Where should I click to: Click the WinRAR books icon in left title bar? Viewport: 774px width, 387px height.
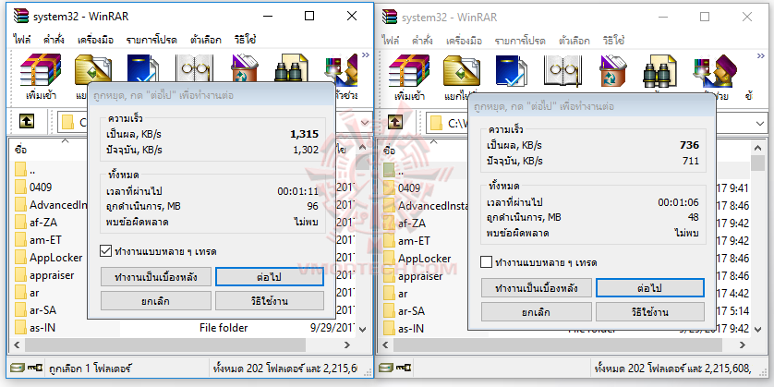pyautogui.click(x=20, y=17)
